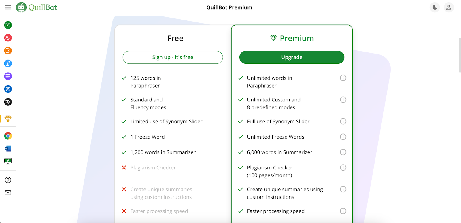The image size is (461, 223).
Task: Open the Grammar Checker sidebar icon
Action: 8,38
